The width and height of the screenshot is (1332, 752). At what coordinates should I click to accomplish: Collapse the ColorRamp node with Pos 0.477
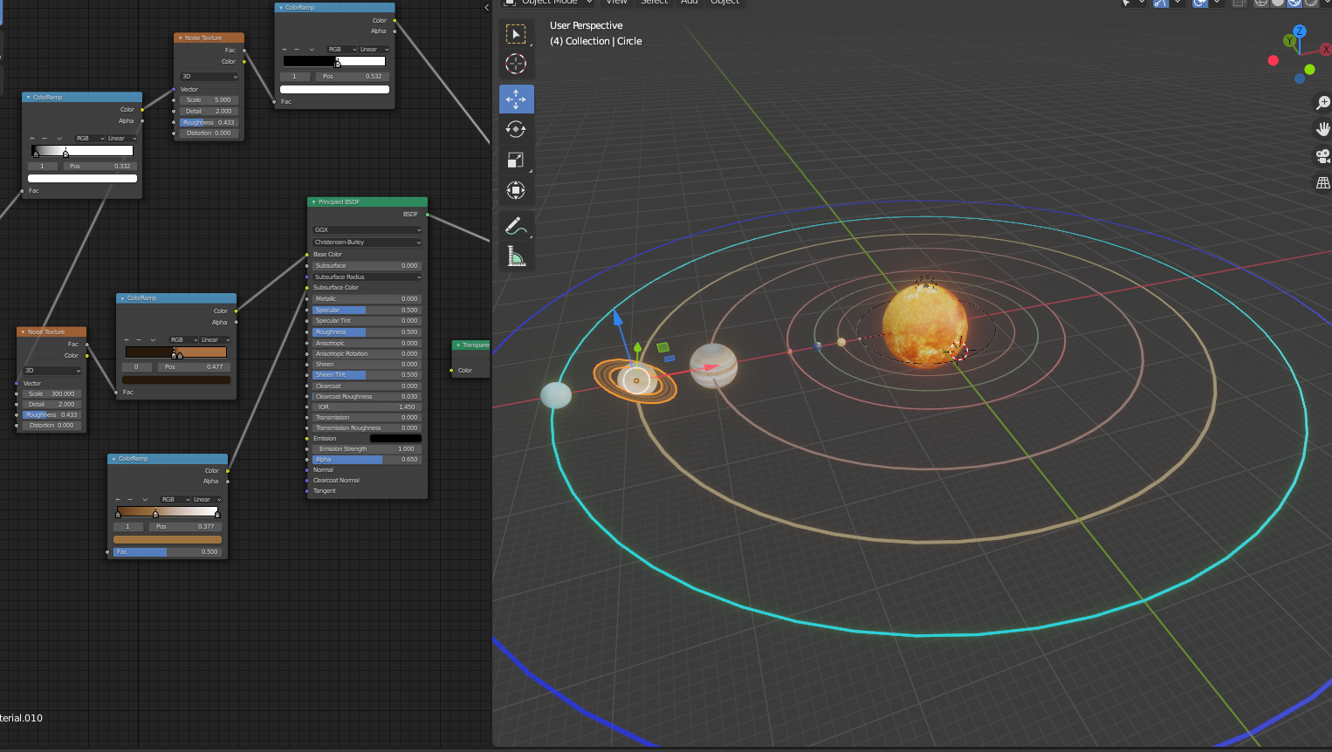[x=122, y=297]
